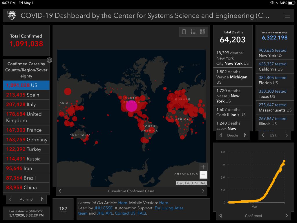Open the basemap gallery grid icon
This screenshot has height=223, width=297.
point(202,32)
